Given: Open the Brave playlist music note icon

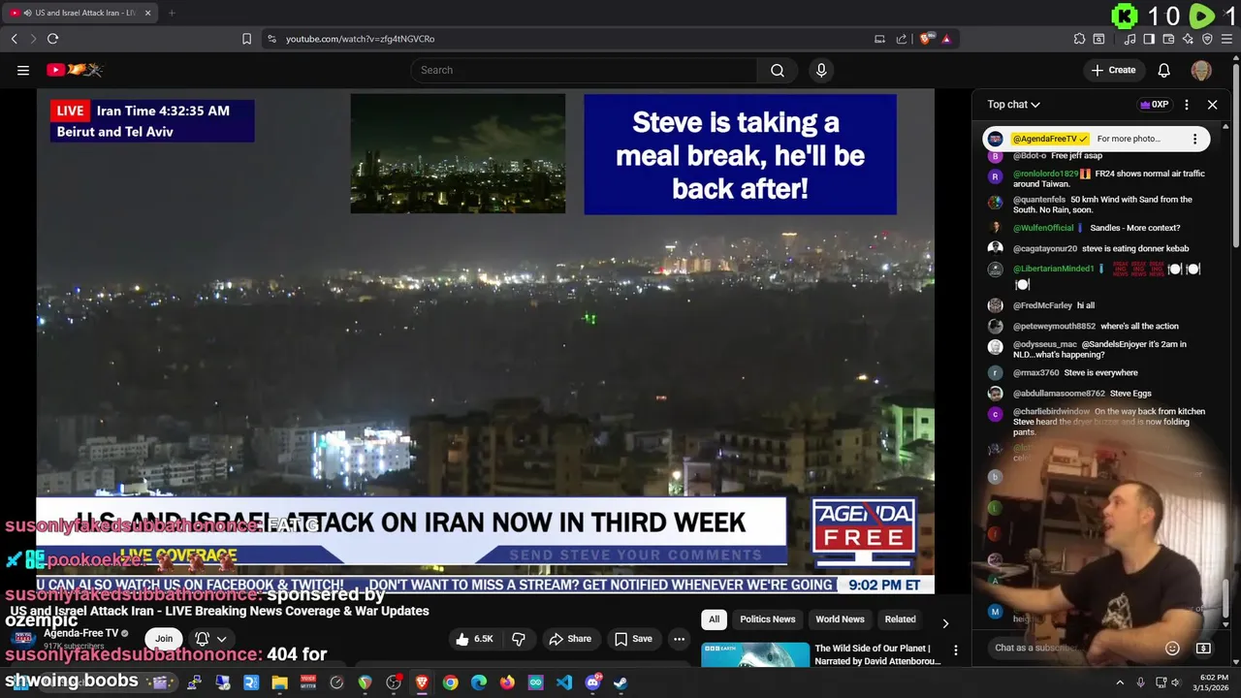Looking at the screenshot, I should [1130, 39].
